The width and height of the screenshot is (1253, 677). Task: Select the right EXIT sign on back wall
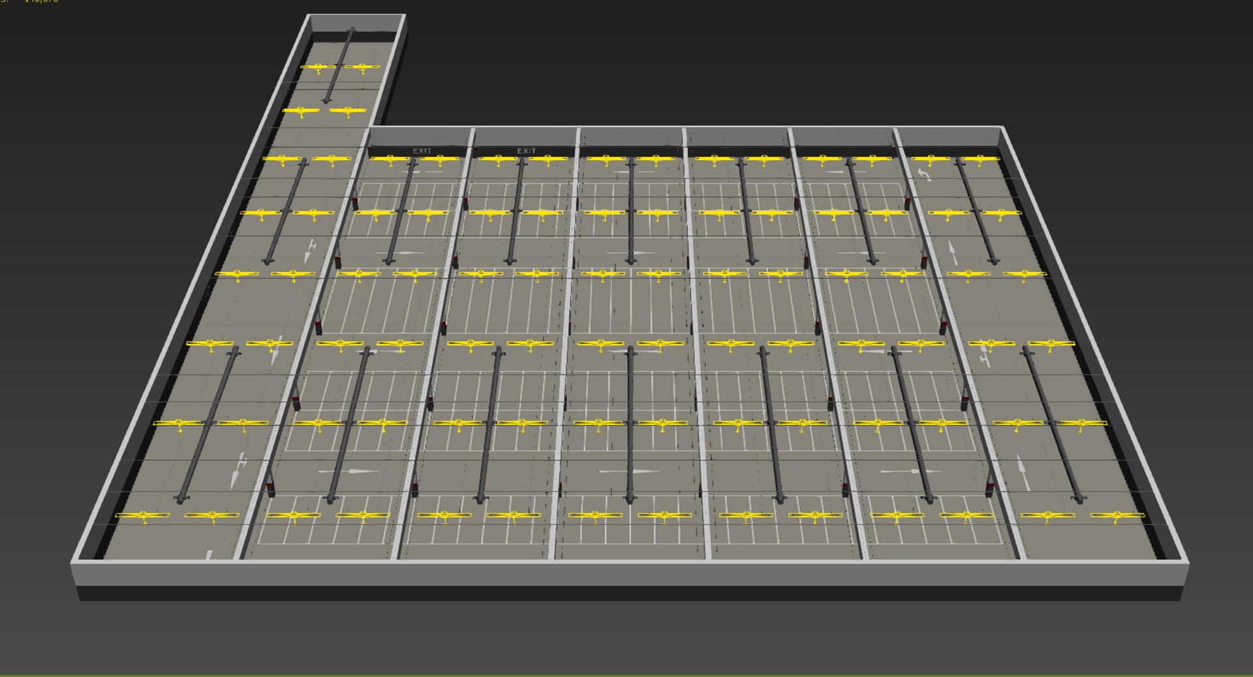pyautogui.click(x=526, y=151)
